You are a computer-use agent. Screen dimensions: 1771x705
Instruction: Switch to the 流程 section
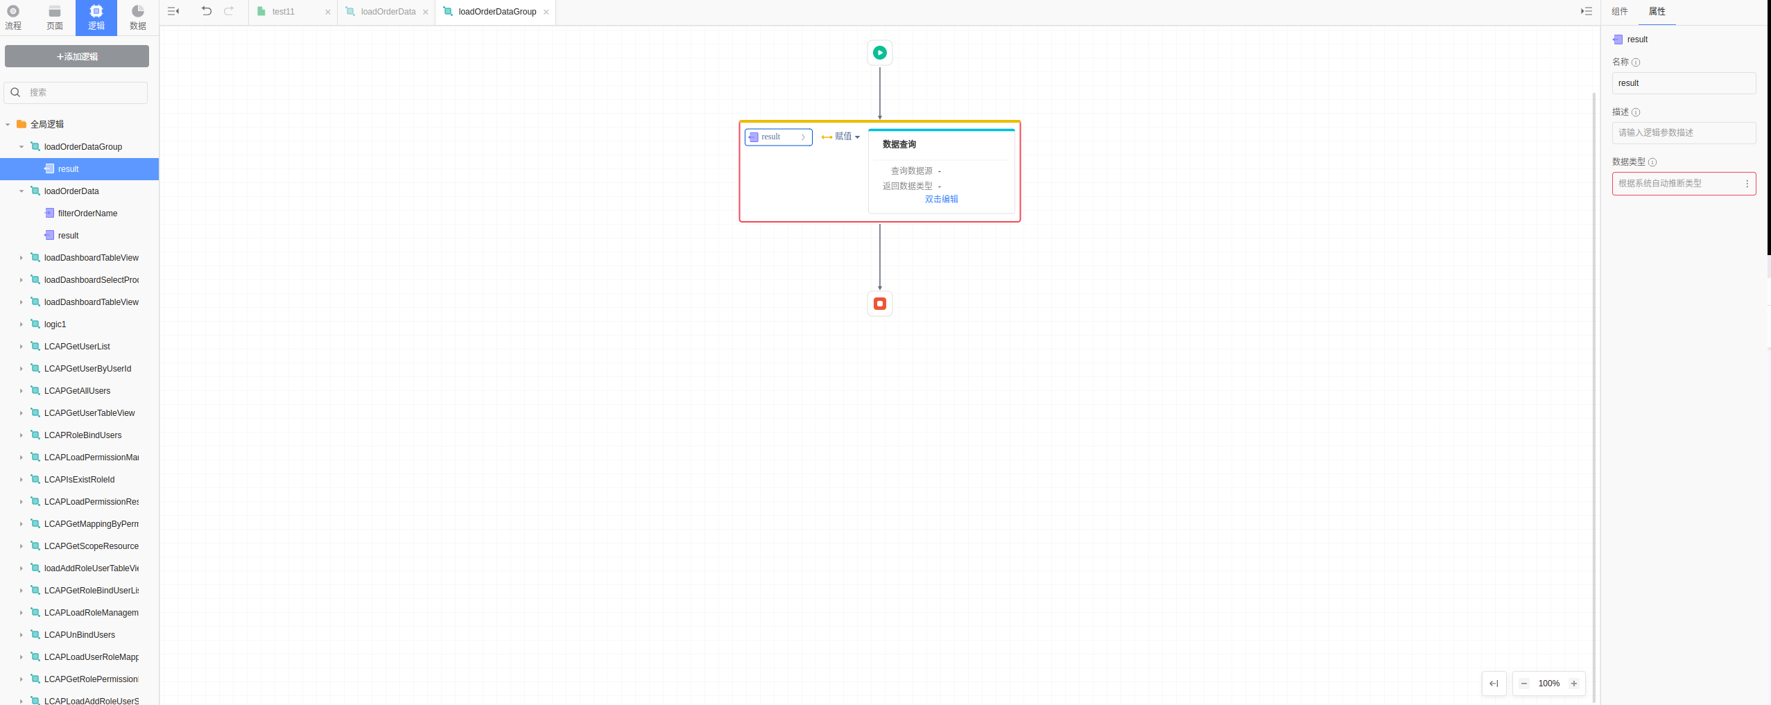13,17
